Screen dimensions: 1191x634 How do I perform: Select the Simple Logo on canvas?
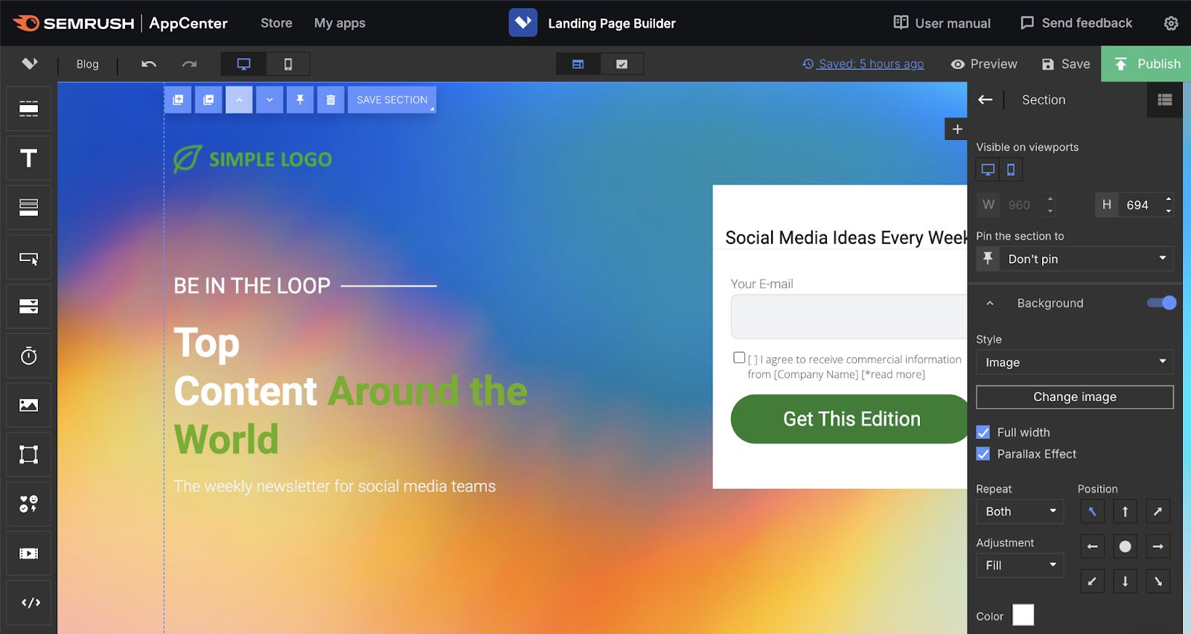[x=253, y=158]
